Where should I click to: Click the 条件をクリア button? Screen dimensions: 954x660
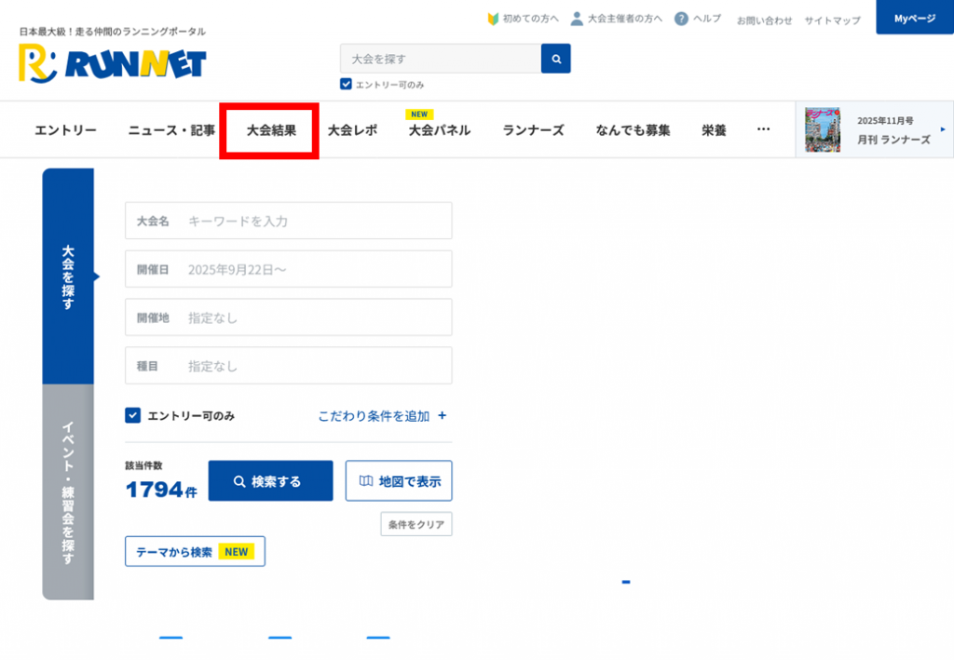pyautogui.click(x=416, y=524)
